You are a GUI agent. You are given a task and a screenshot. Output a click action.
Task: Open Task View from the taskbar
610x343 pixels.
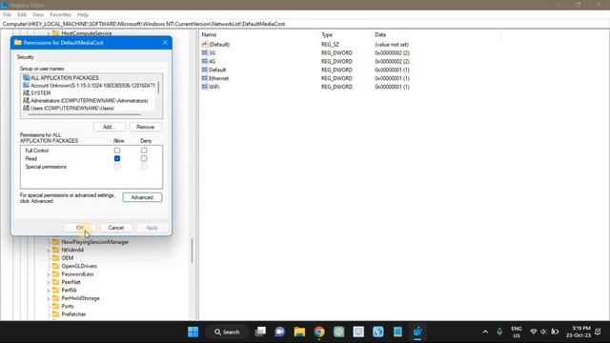pyautogui.click(x=260, y=332)
